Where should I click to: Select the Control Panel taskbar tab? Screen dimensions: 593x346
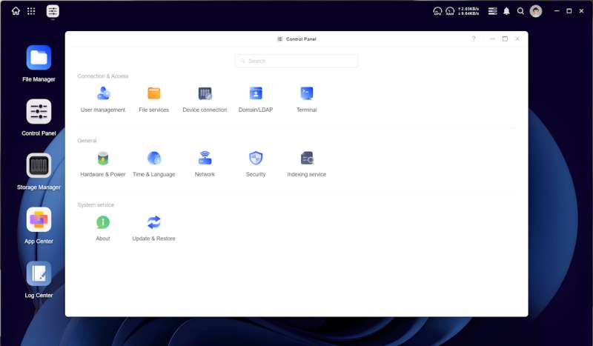tap(53, 11)
